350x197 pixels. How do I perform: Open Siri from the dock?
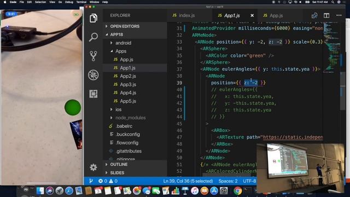point(50,191)
